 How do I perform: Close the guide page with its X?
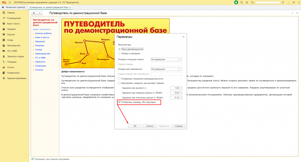(297, 13)
